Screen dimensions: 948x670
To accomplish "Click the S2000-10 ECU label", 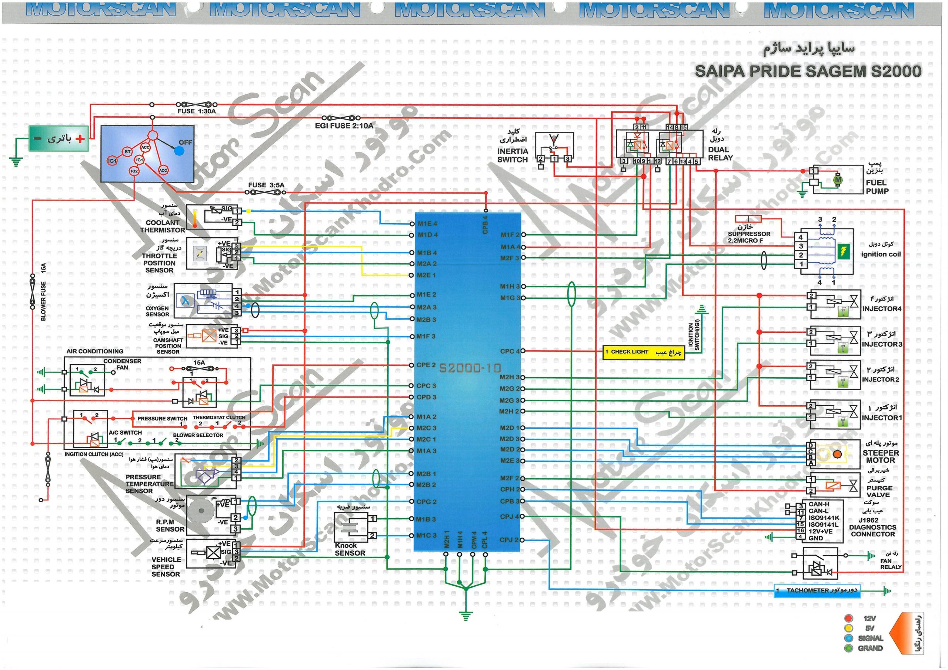I will click(470, 368).
